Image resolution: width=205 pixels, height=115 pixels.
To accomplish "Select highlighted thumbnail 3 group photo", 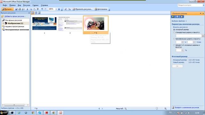I will pos(96,24).
